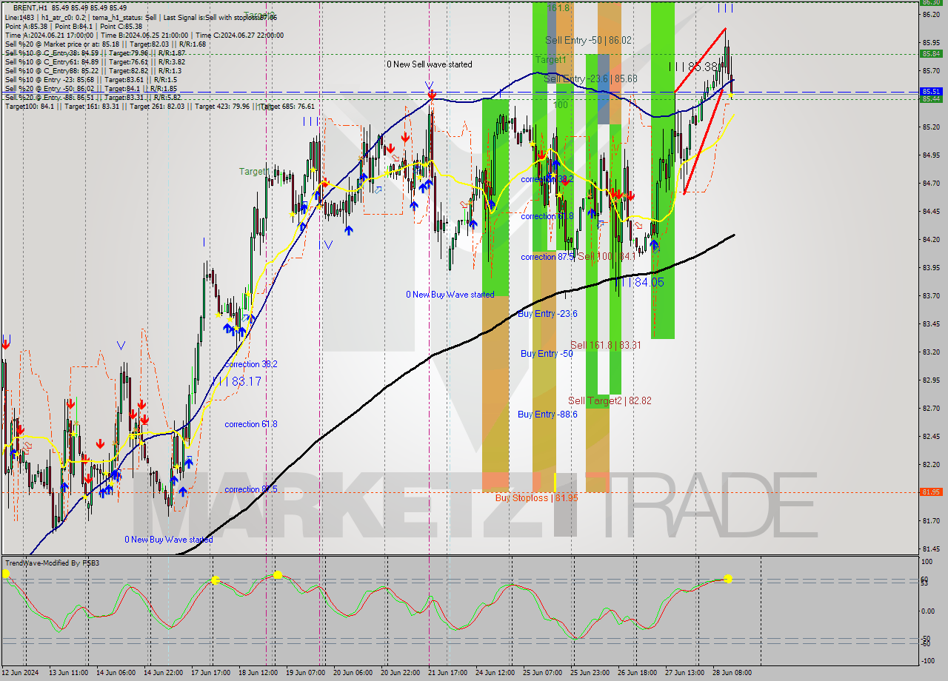Select the 'Sell %20 @ Entry -50: 86.02' line

click(90, 88)
